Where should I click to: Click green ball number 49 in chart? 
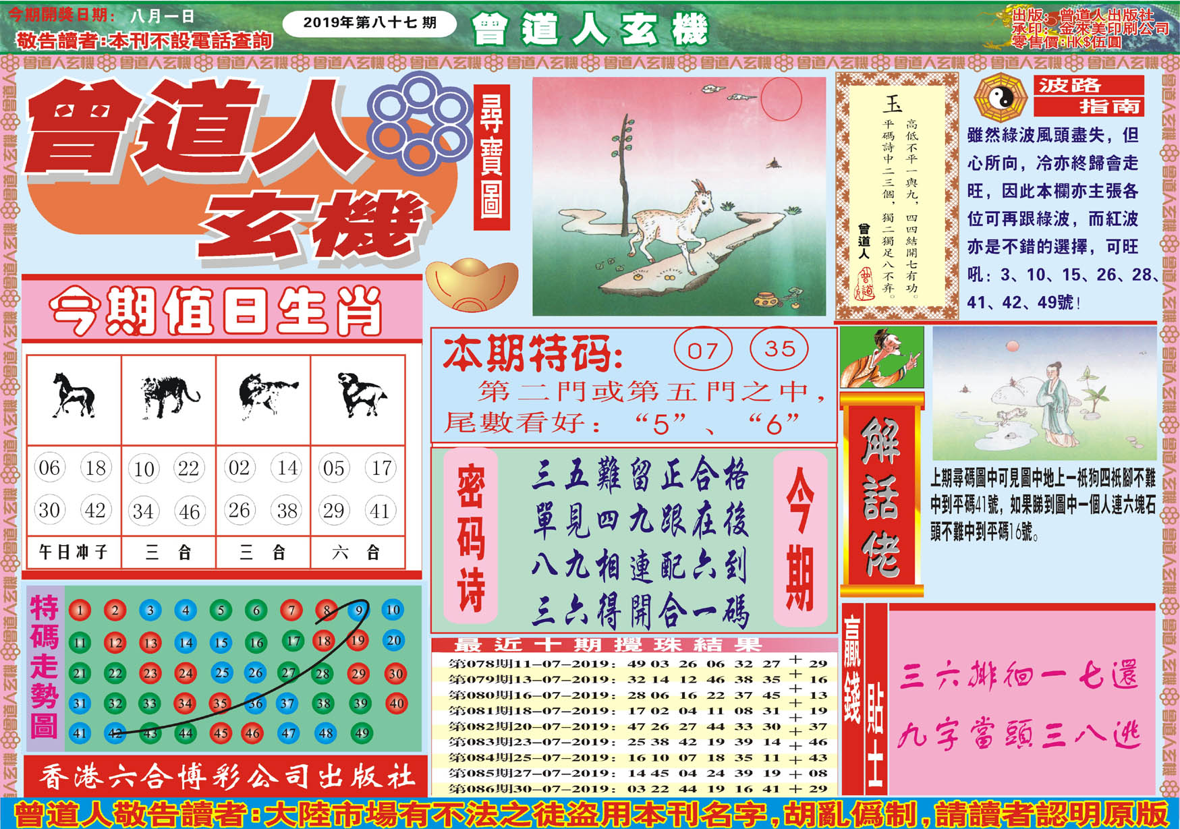coord(362,733)
